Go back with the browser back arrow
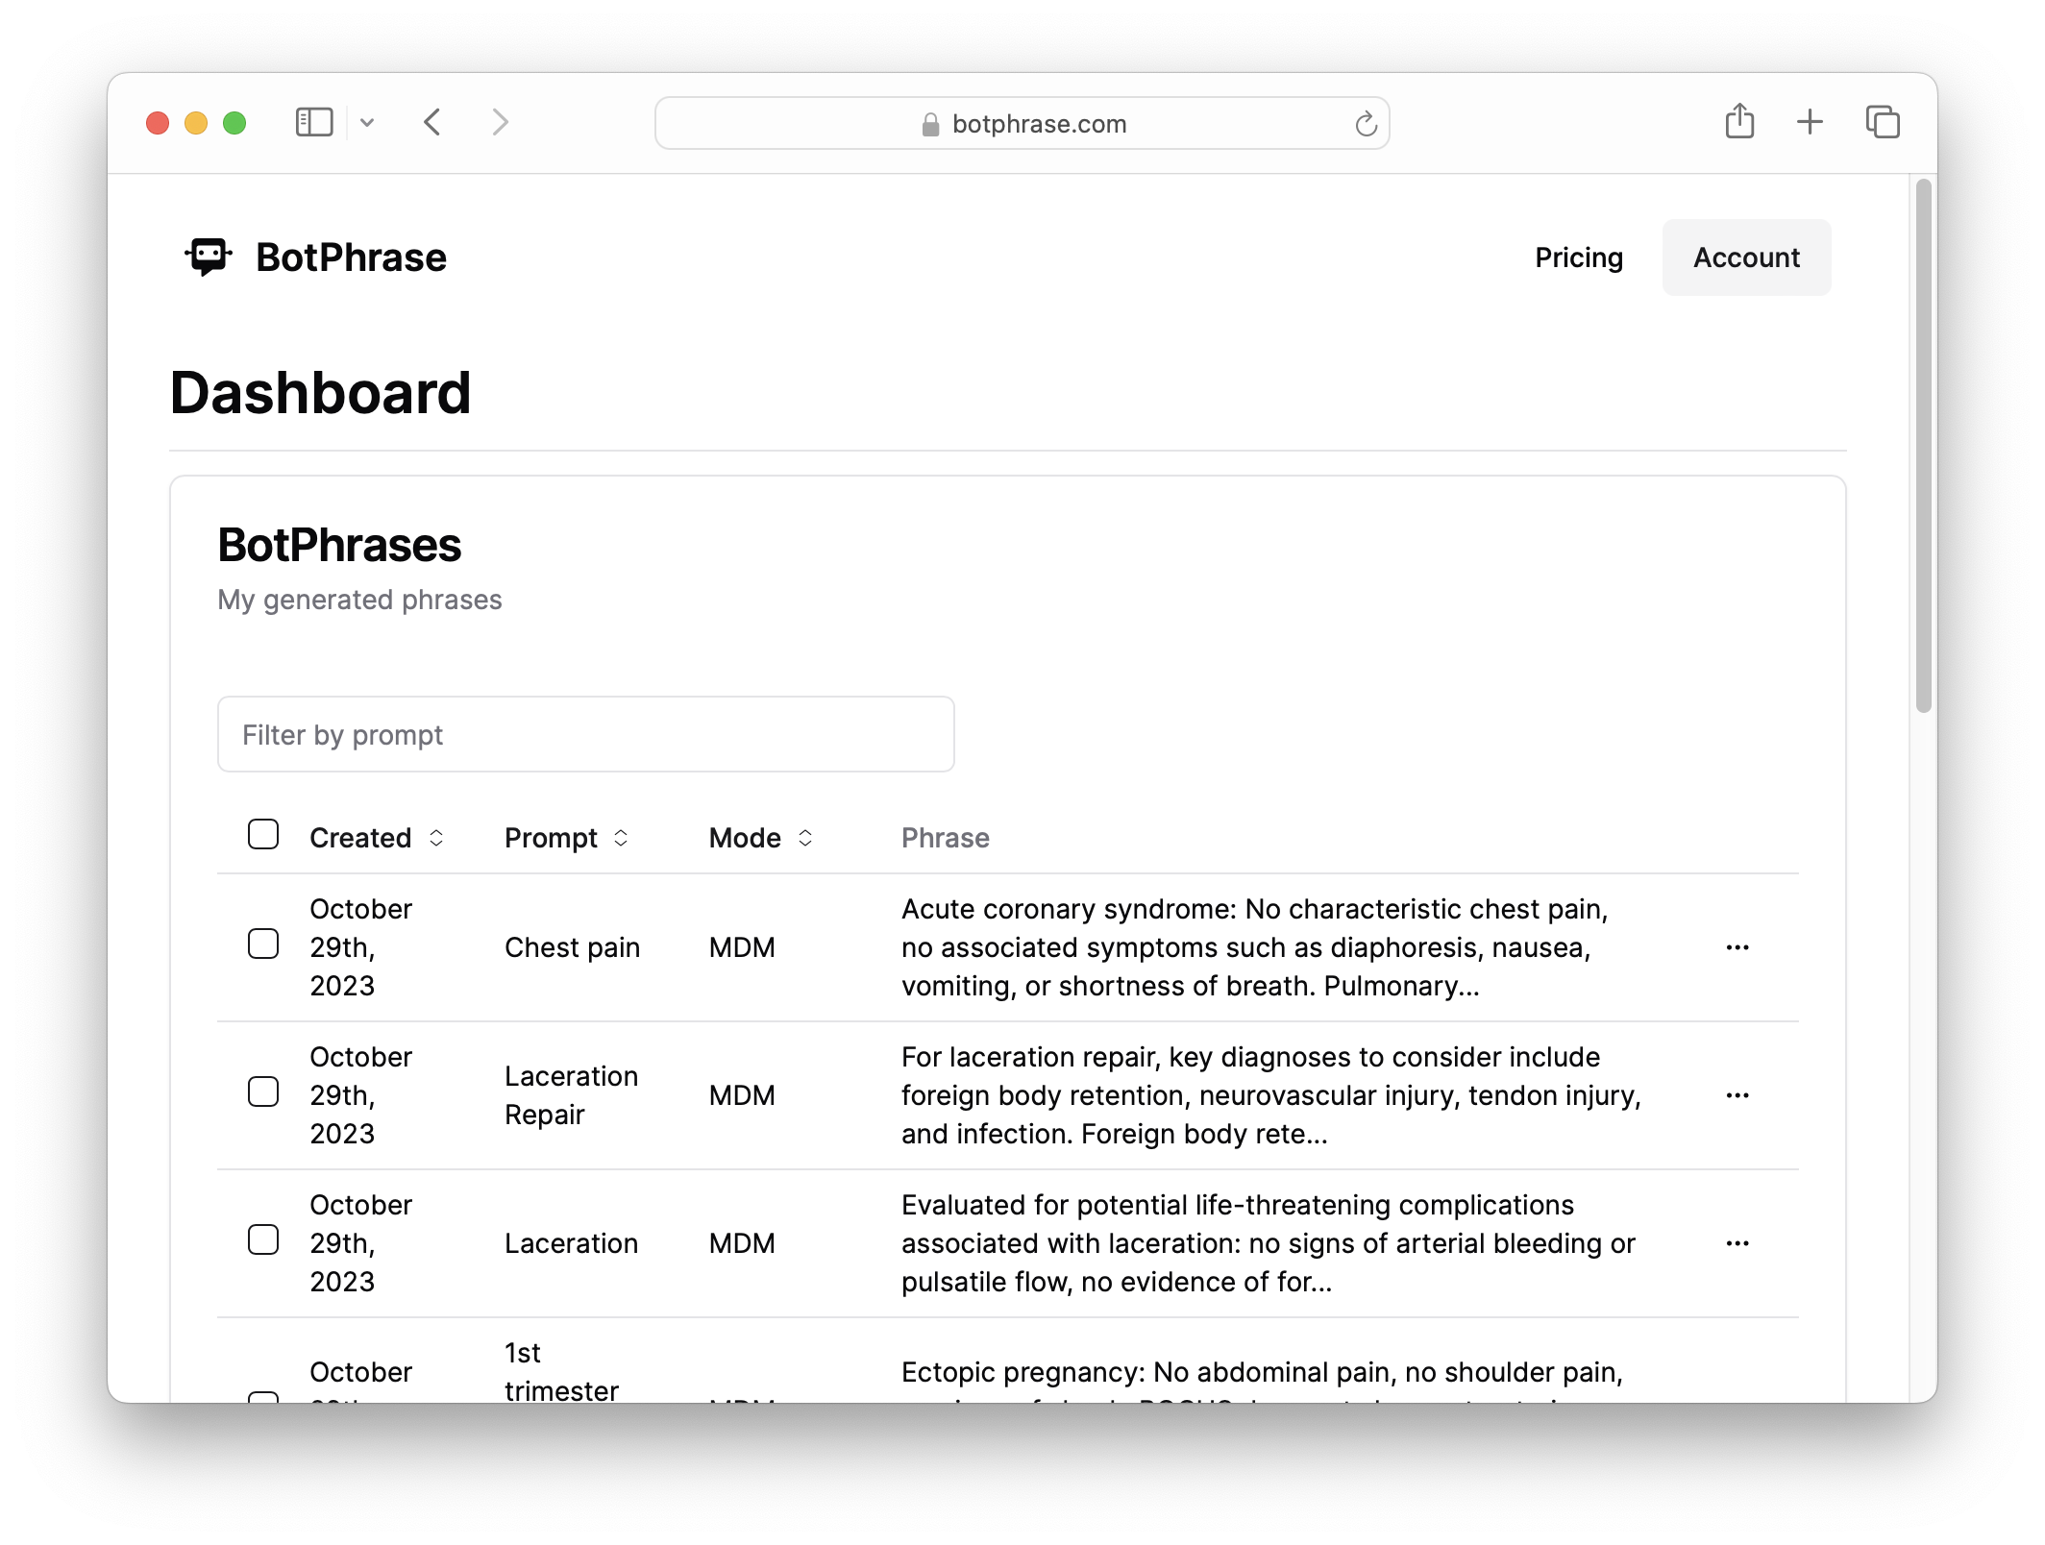 tap(432, 122)
